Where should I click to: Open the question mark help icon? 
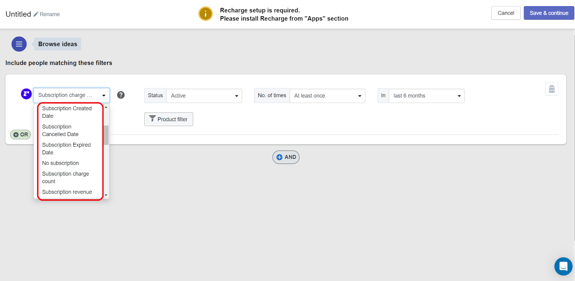click(121, 95)
